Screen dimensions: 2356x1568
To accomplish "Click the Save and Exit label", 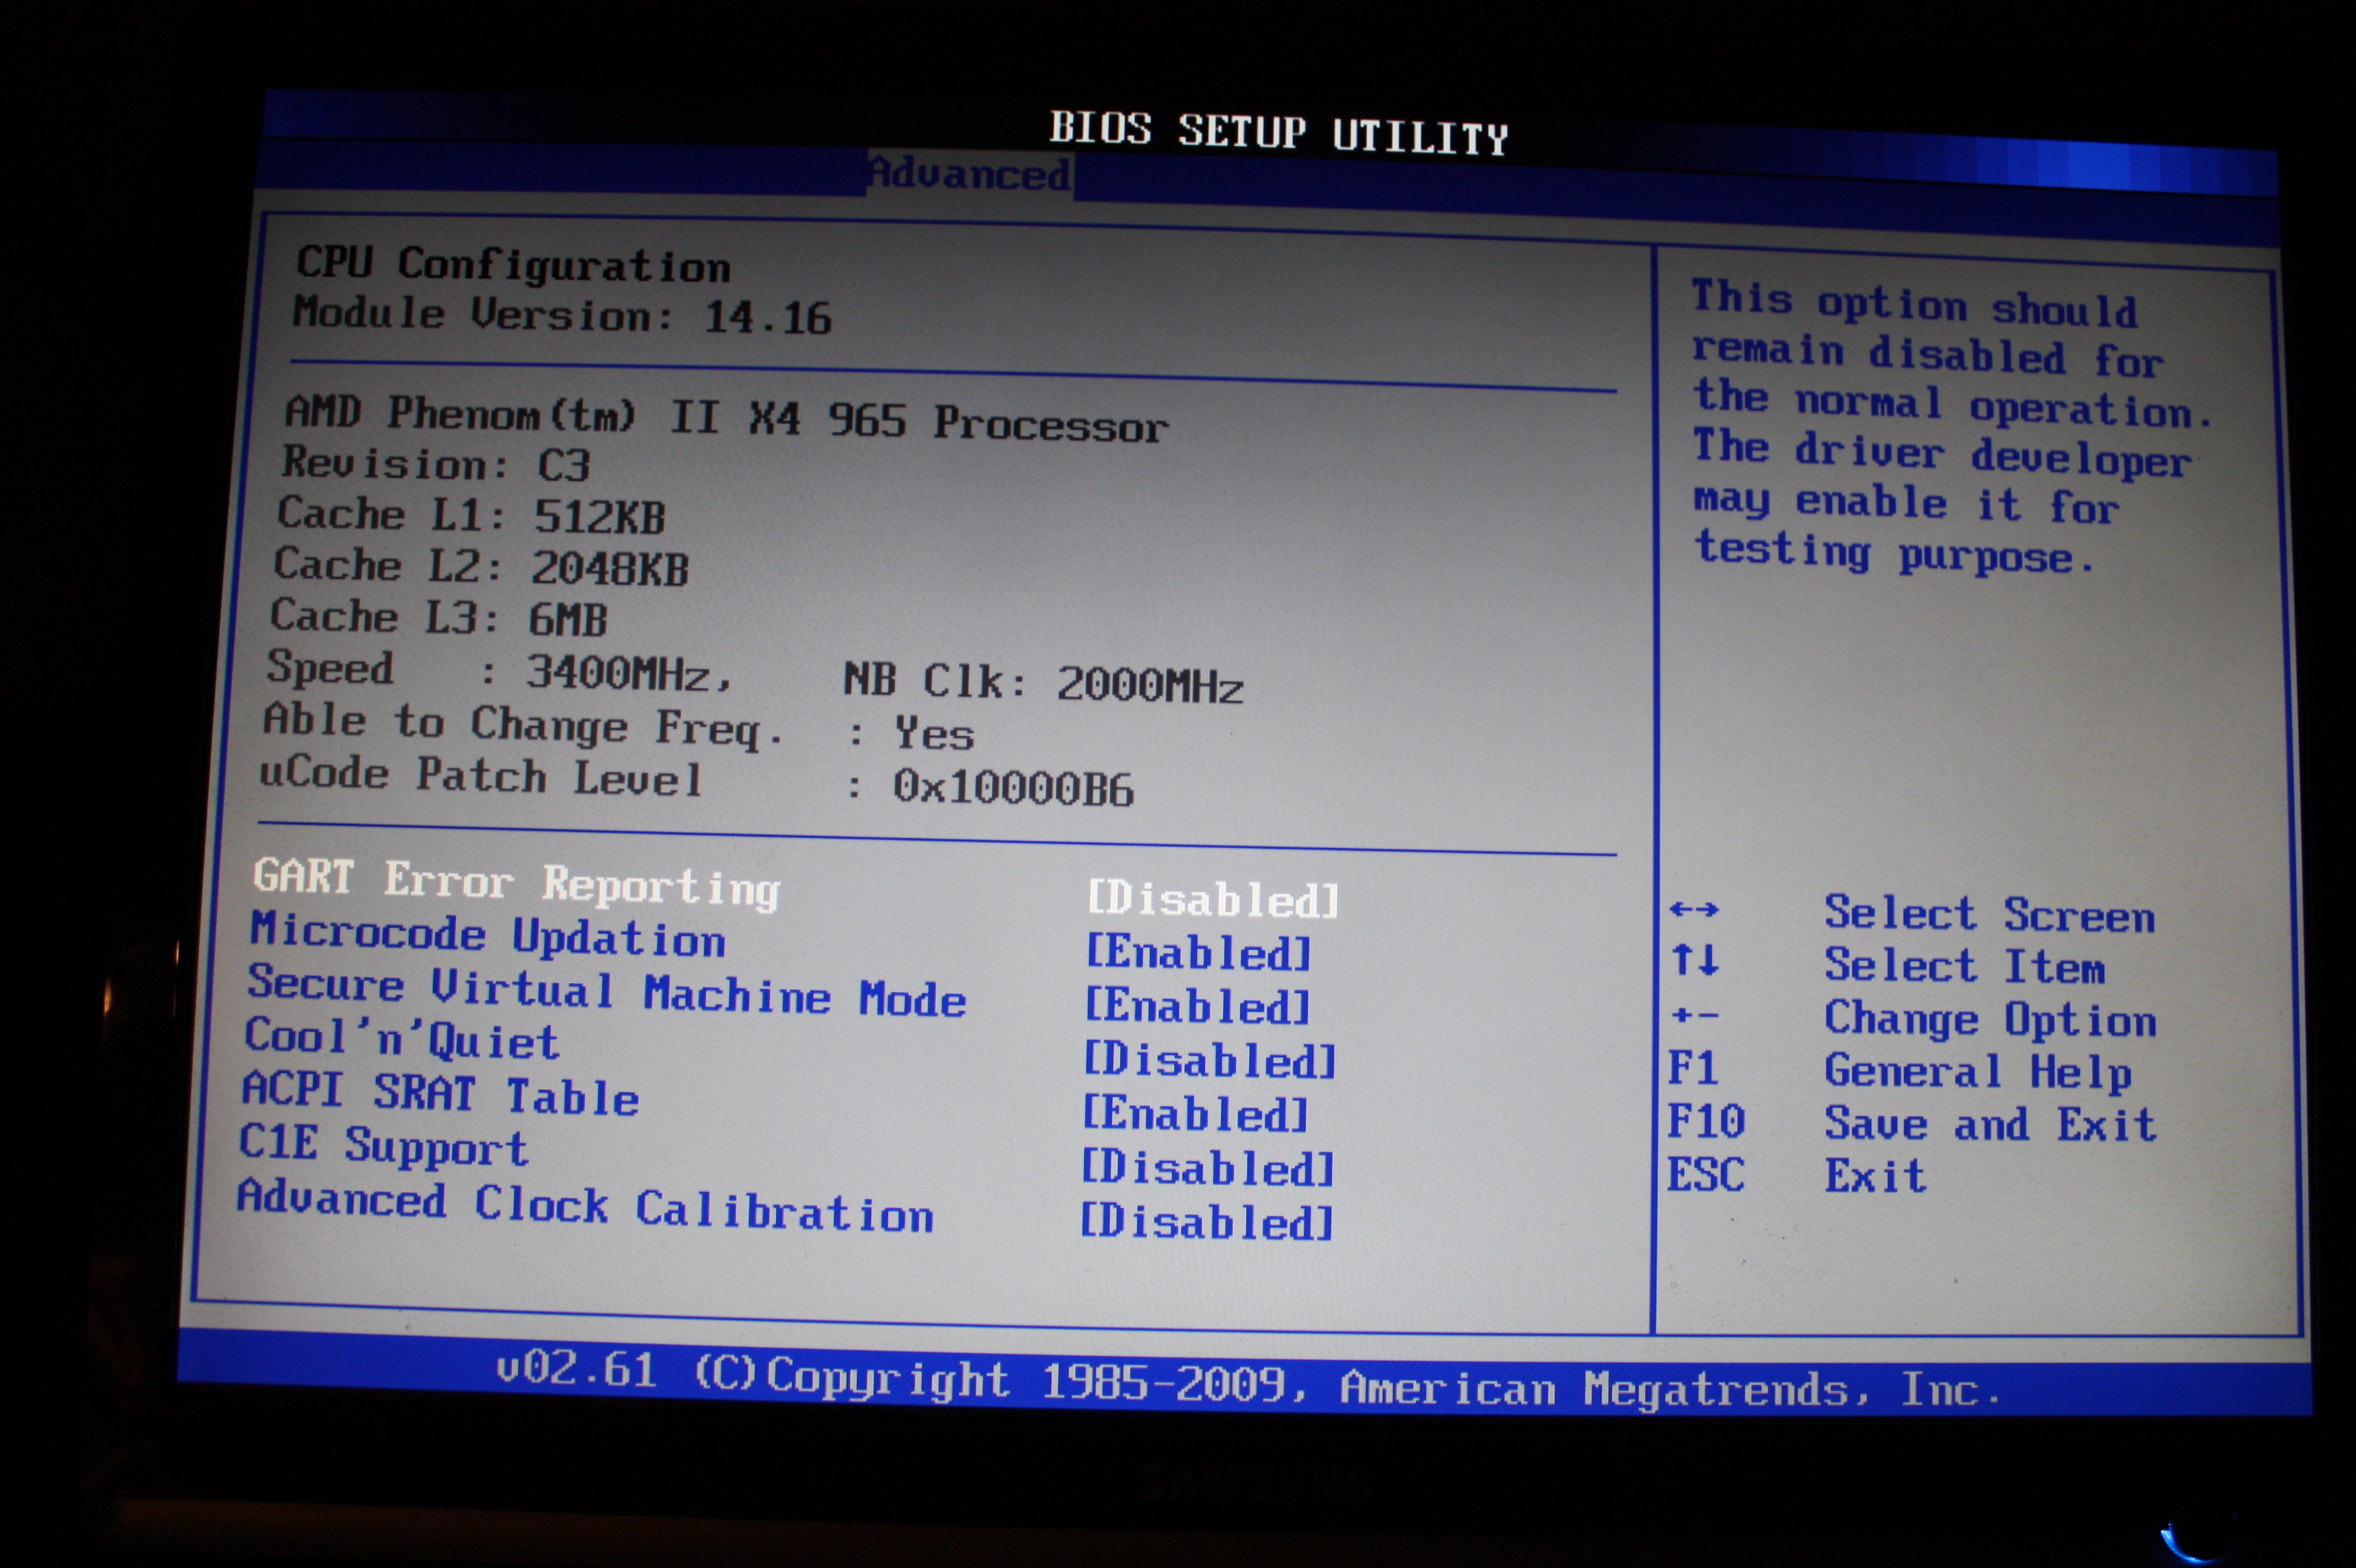I will 1990,1125.
